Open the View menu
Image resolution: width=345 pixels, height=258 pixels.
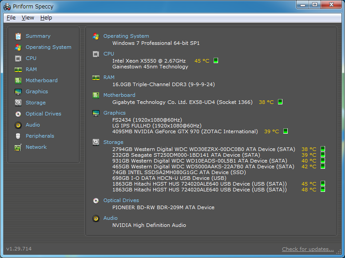[28, 18]
